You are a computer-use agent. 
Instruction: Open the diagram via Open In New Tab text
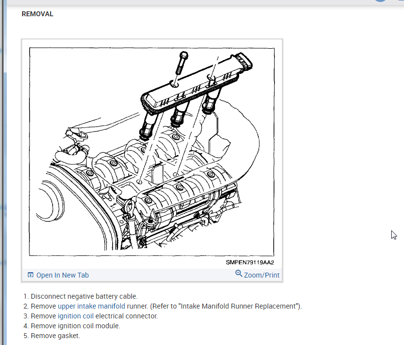(x=62, y=275)
